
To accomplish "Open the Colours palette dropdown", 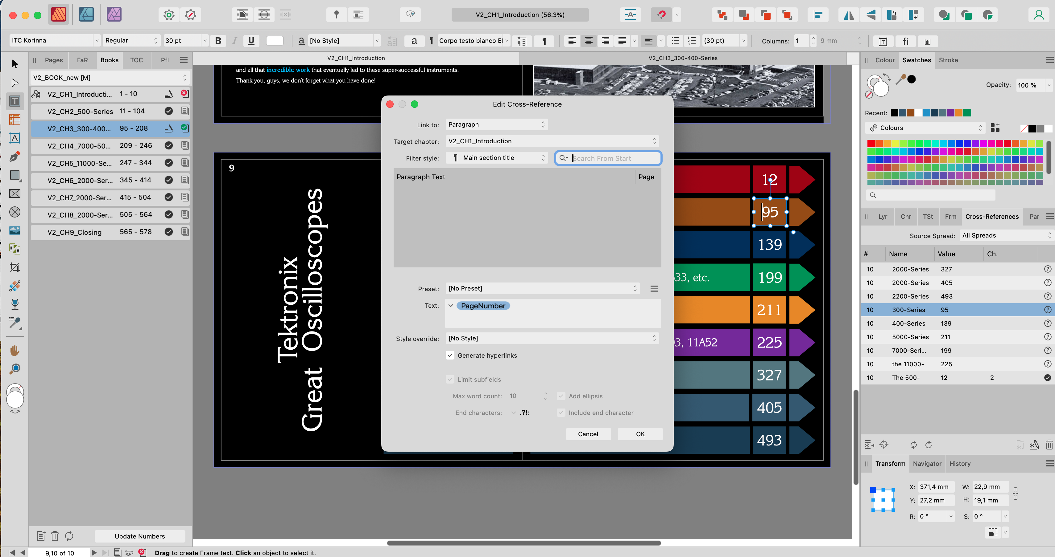I will coord(925,128).
